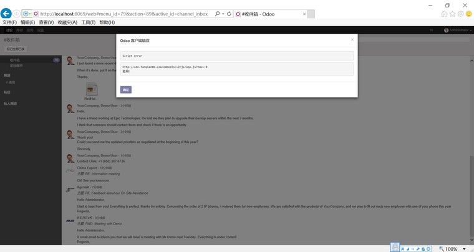474x252 pixels.
Task: Click 'Contact Chris: +1 (650) 307-6736' text
Action: [x=100, y=162]
